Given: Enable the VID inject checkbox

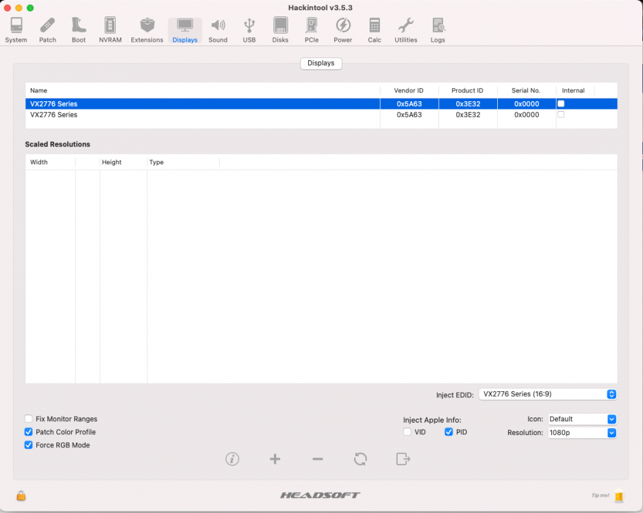Looking at the screenshot, I should tap(407, 432).
